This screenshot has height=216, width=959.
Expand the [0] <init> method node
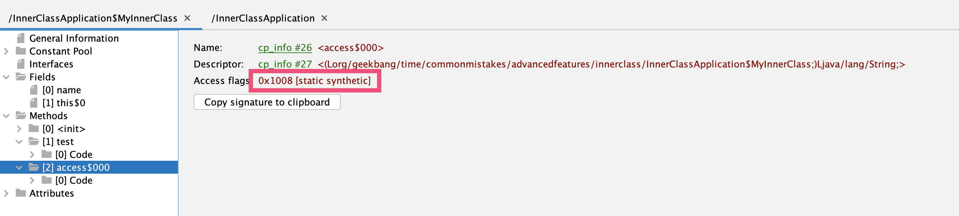(x=19, y=129)
